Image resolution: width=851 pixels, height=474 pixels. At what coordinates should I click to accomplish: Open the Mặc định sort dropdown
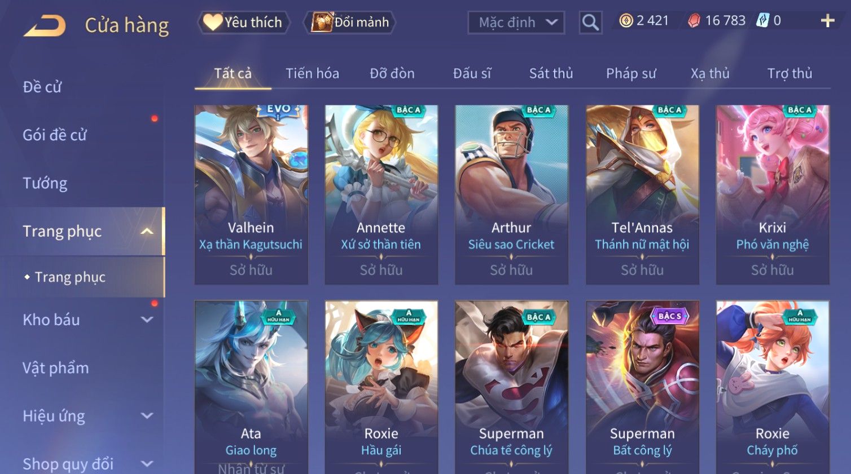[x=516, y=23]
